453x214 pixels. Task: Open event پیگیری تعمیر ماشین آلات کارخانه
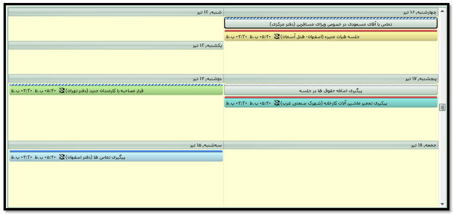click(x=331, y=102)
